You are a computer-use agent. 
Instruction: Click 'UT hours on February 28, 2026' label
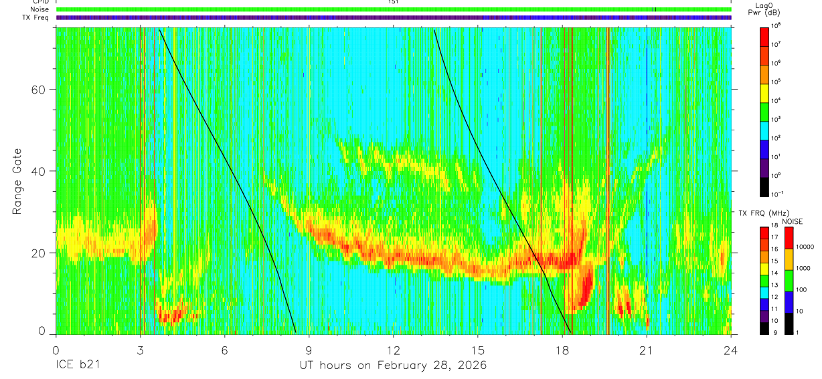point(392,366)
